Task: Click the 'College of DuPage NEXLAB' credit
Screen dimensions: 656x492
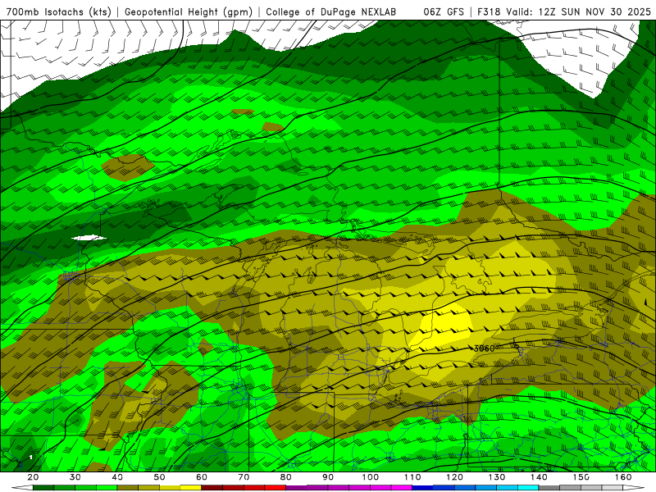Action: pyautogui.click(x=331, y=11)
